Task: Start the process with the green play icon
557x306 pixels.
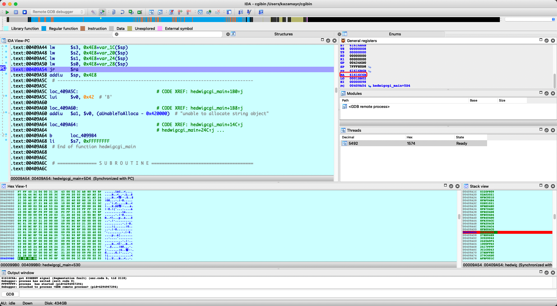Action: coord(7,12)
